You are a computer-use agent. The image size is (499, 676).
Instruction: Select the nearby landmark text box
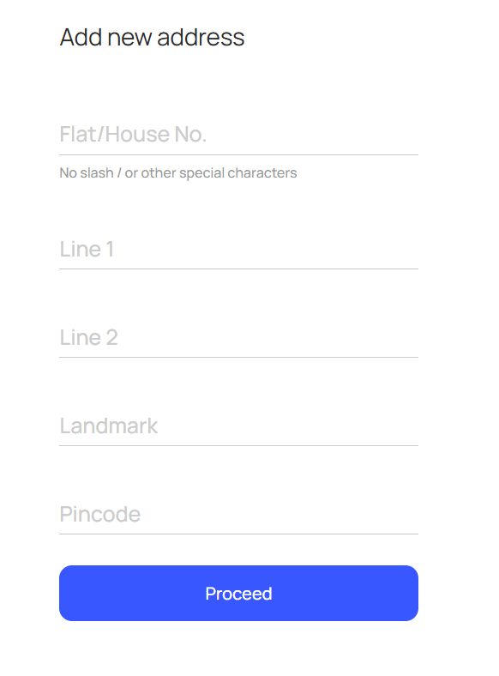click(x=238, y=426)
